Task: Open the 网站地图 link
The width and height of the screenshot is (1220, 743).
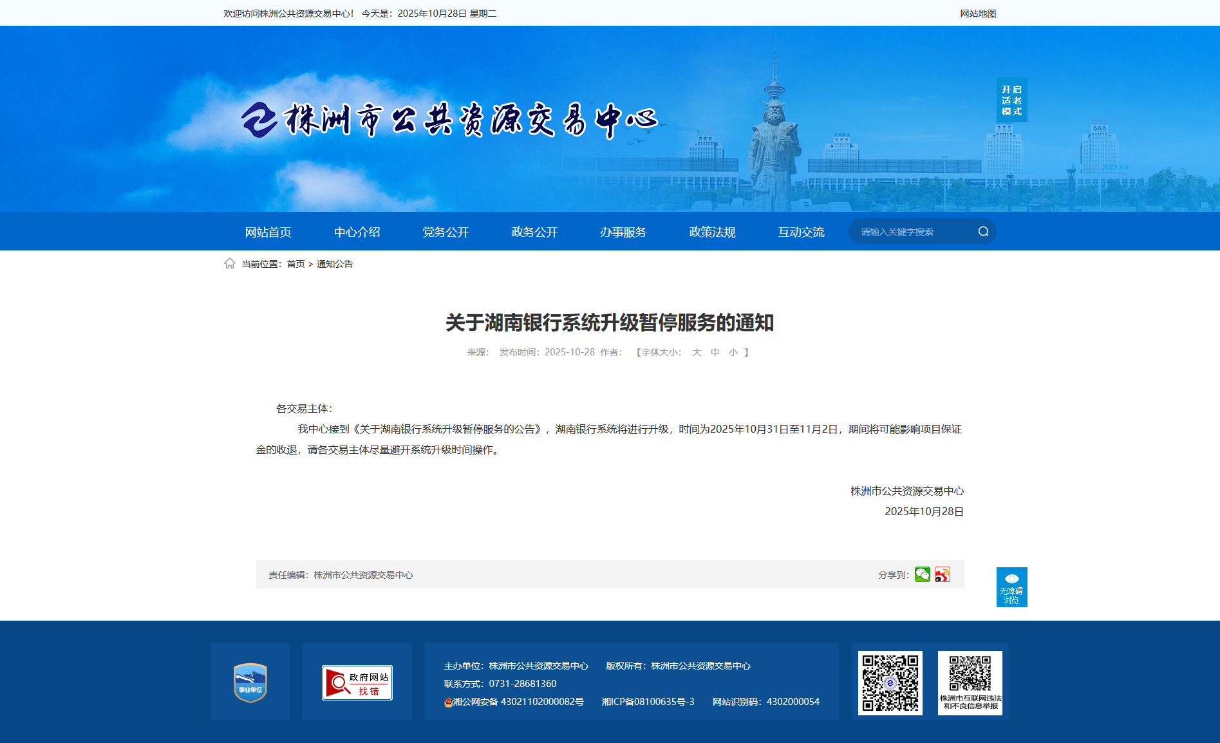Action: pos(978,14)
